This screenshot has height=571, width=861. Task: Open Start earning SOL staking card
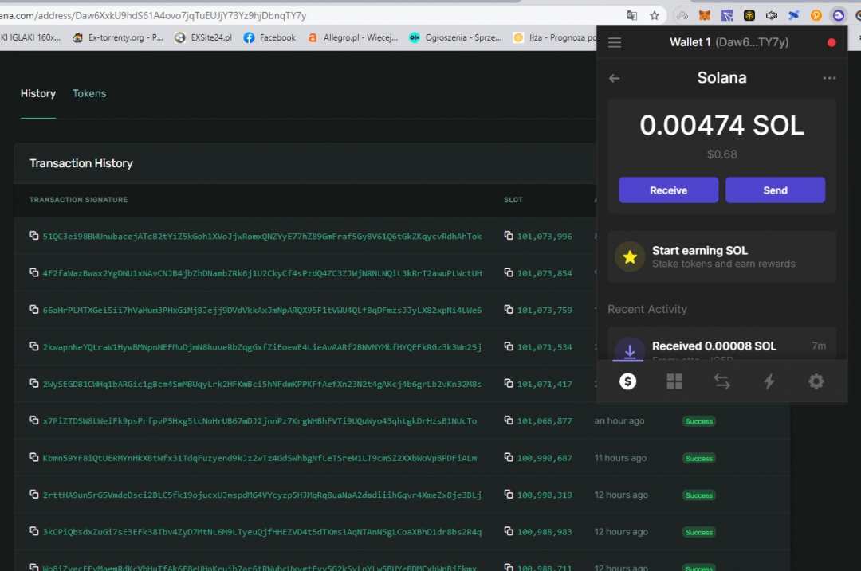[721, 256]
